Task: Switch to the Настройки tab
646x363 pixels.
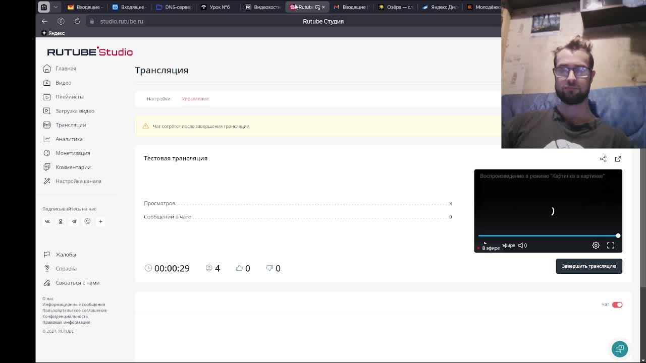Action: [158, 99]
